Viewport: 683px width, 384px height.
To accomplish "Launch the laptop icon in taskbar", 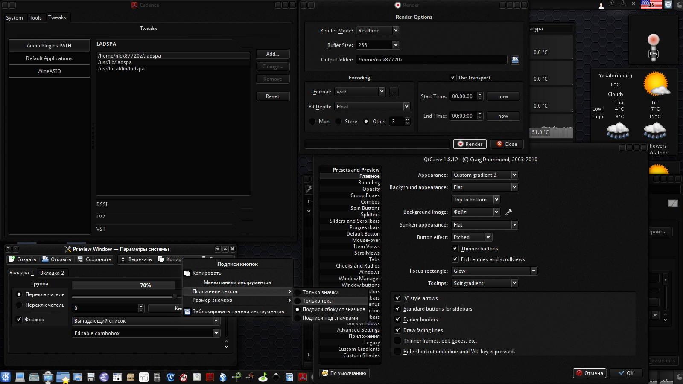I will (20, 377).
